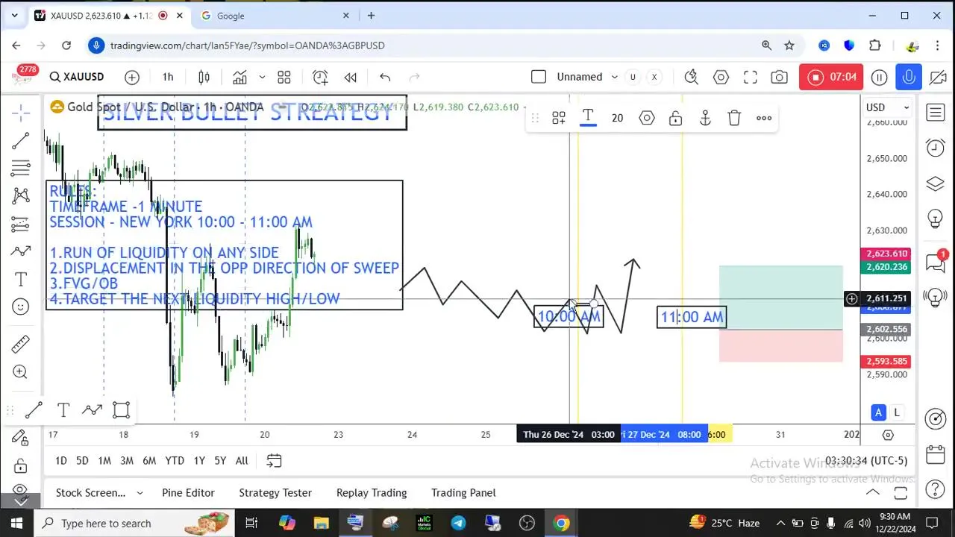This screenshot has height=537, width=955.
Task: Stop recording at 07:04
Action: tap(831, 77)
